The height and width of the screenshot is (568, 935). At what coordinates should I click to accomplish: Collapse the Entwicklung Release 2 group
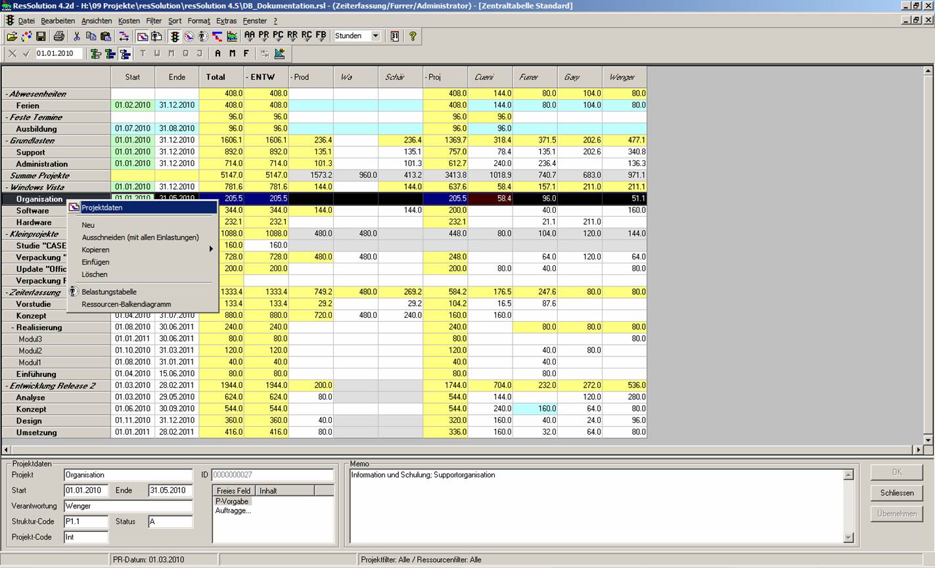coord(7,386)
